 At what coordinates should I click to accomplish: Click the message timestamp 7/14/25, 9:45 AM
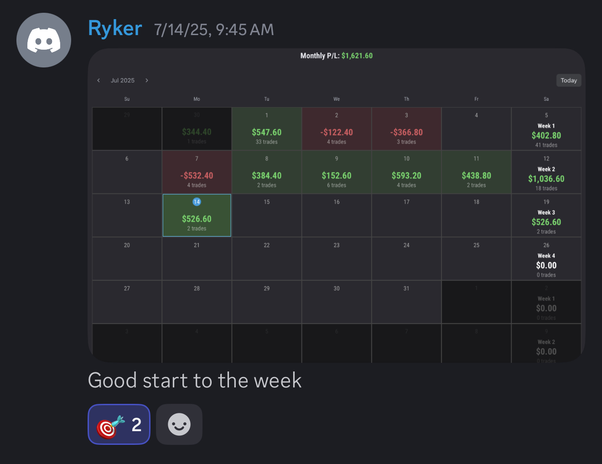point(214,30)
